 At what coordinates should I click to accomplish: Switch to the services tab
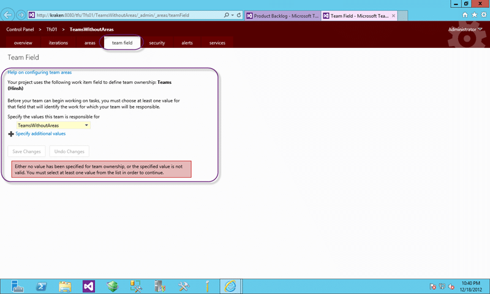(x=217, y=43)
